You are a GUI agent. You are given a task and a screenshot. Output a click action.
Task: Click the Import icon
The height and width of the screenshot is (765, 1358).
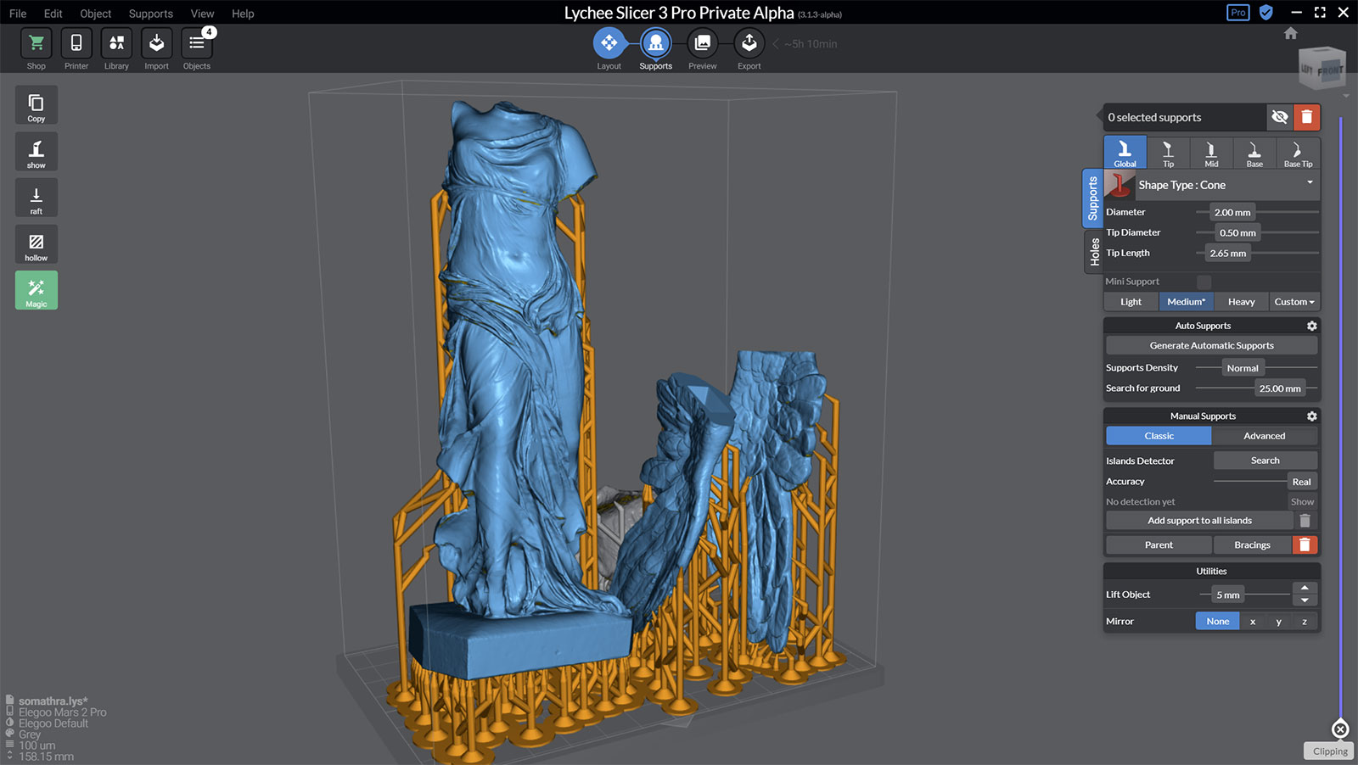(156, 43)
